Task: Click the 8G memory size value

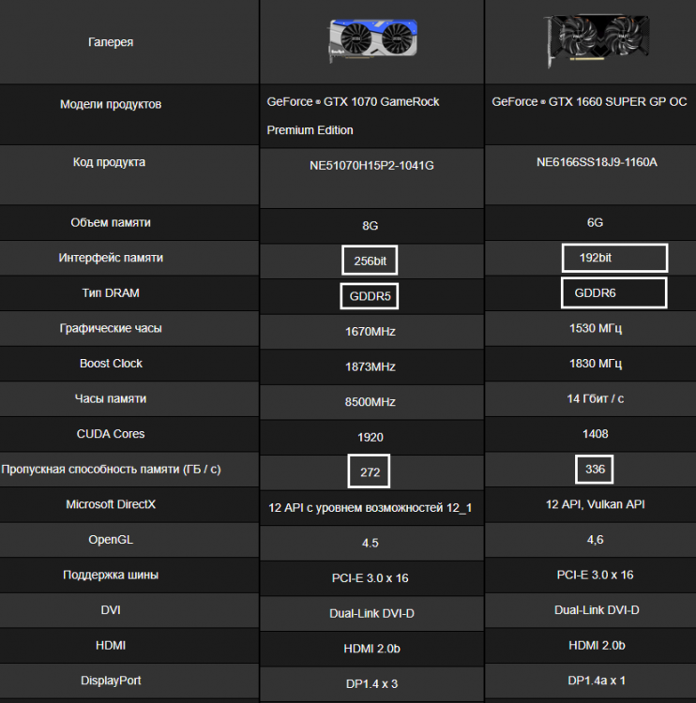Action: tap(371, 226)
